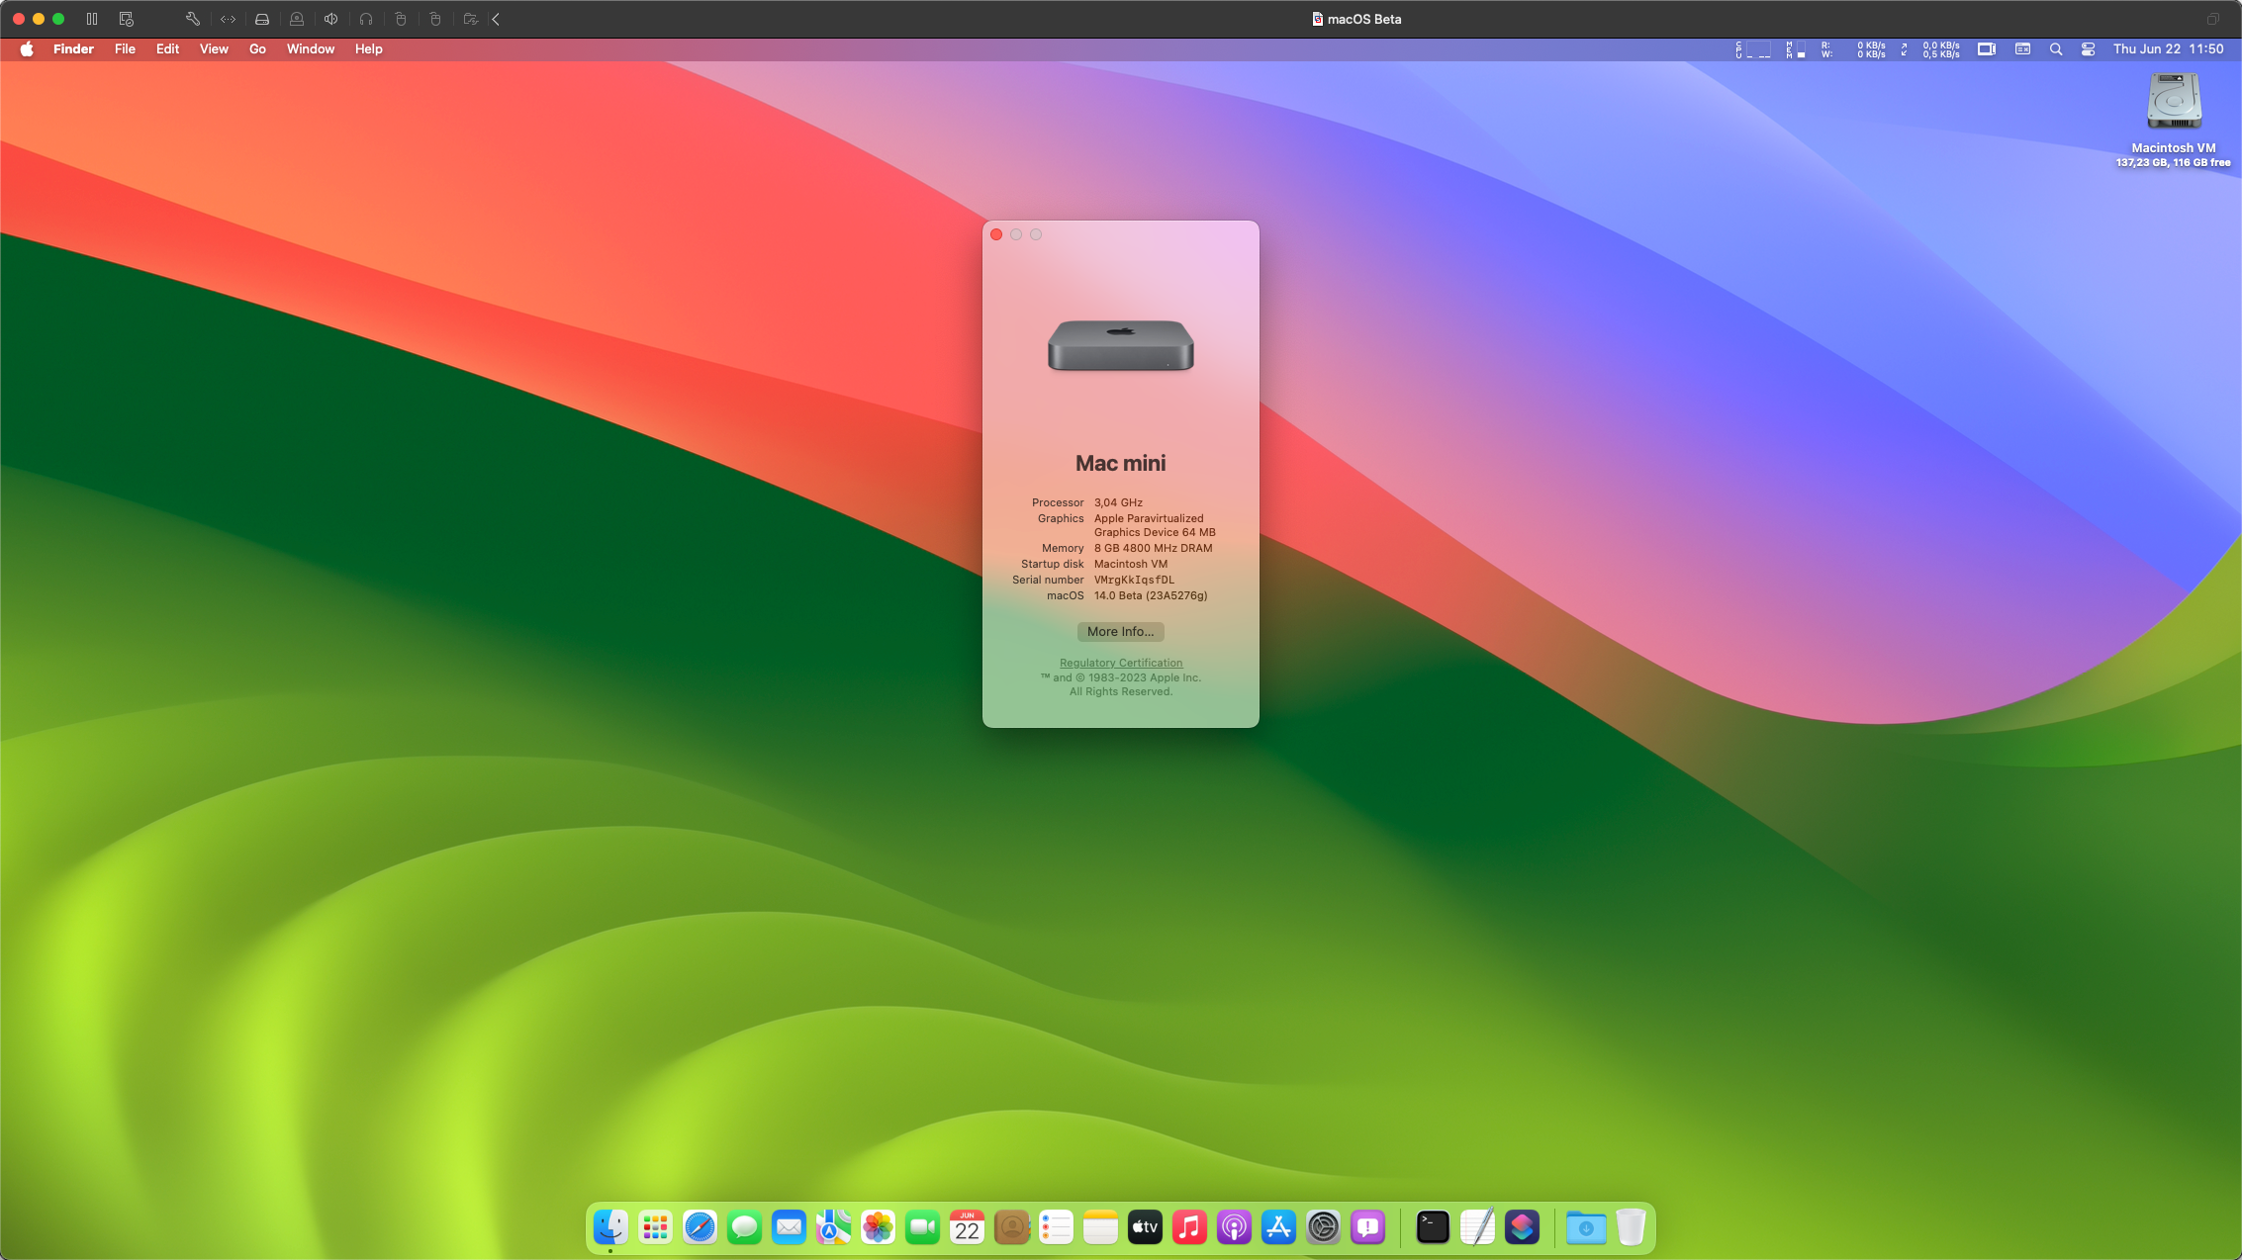
Task: Open Control Center toggles icon
Action: pyautogui.click(x=2089, y=49)
